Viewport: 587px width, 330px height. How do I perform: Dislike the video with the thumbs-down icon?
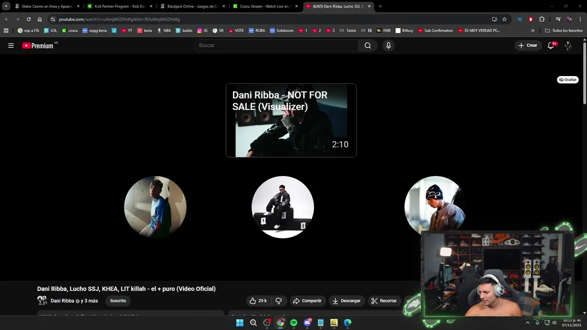point(278,301)
